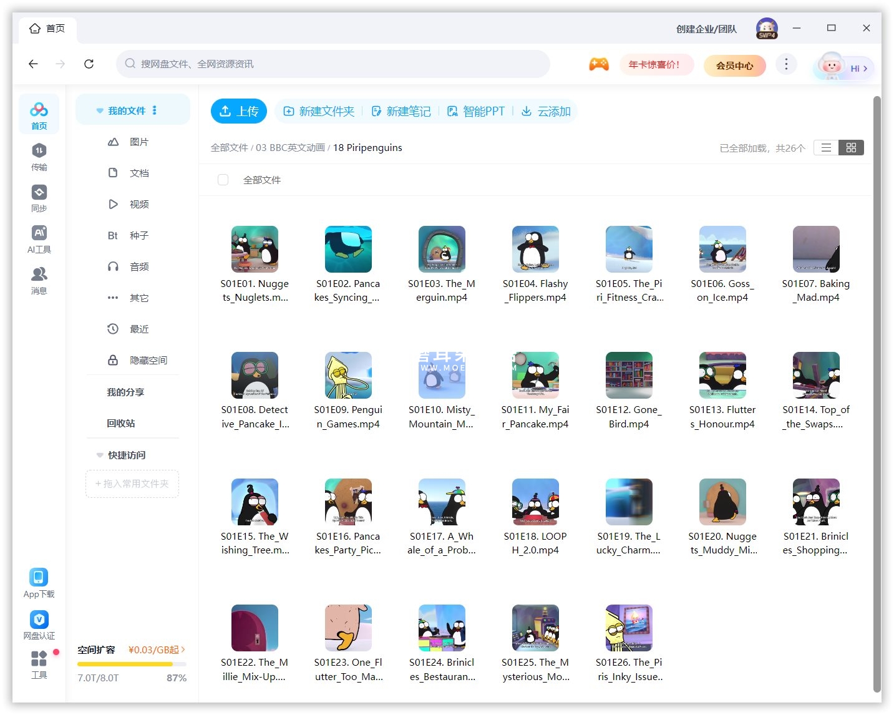The image size is (894, 715).
Task: Open the 传输 (transfer) panel in sidebar
Action: (x=39, y=157)
